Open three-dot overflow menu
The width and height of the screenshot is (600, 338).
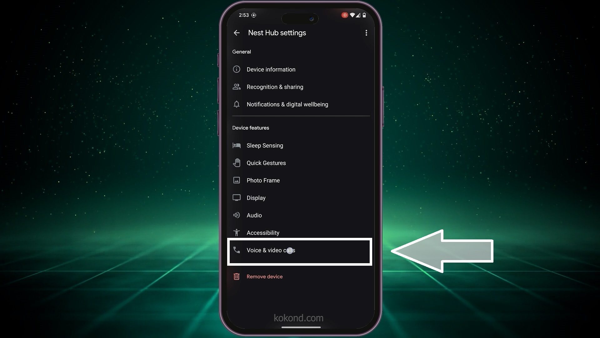(366, 33)
